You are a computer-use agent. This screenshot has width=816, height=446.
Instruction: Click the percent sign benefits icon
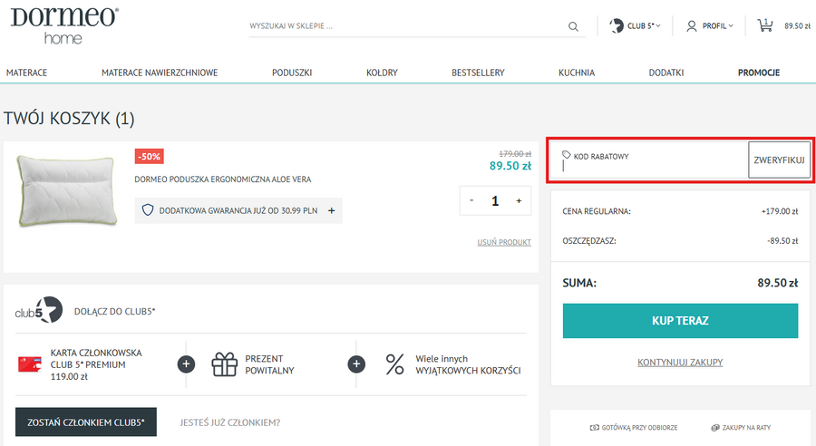coord(394,364)
